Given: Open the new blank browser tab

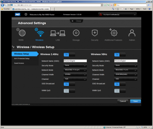Looking at the screenshot, I should click(x=52, y=9).
